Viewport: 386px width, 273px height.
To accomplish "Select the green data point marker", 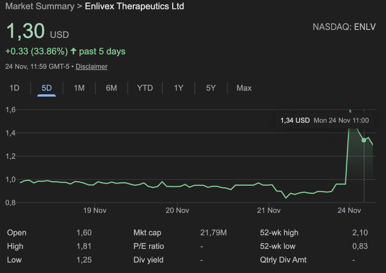I will click(x=363, y=140).
